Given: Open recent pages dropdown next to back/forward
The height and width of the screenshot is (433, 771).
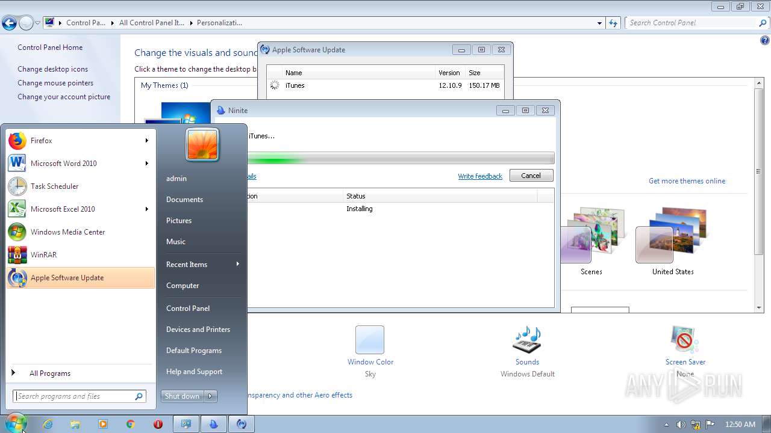Looking at the screenshot, I should click(37, 23).
